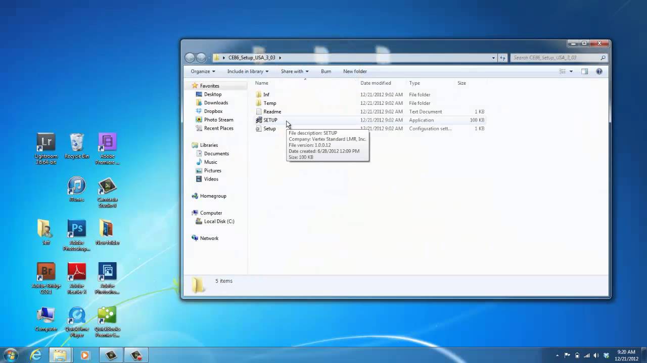The height and width of the screenshot is (363, 647).
Task: Refresh the CE86_Setup_USA_3_03 folder view
Action: tap(502, 57)
